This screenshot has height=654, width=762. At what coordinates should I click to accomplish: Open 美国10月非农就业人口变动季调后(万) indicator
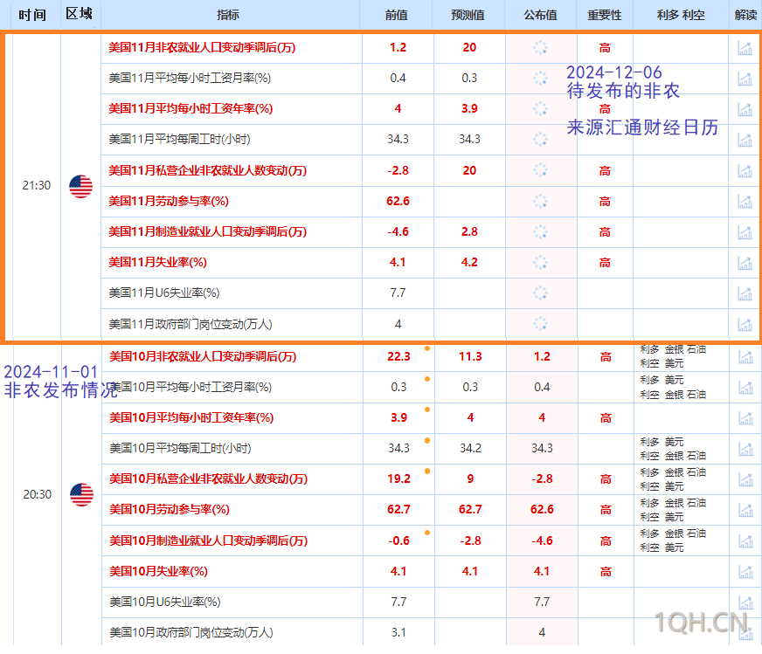203,357
